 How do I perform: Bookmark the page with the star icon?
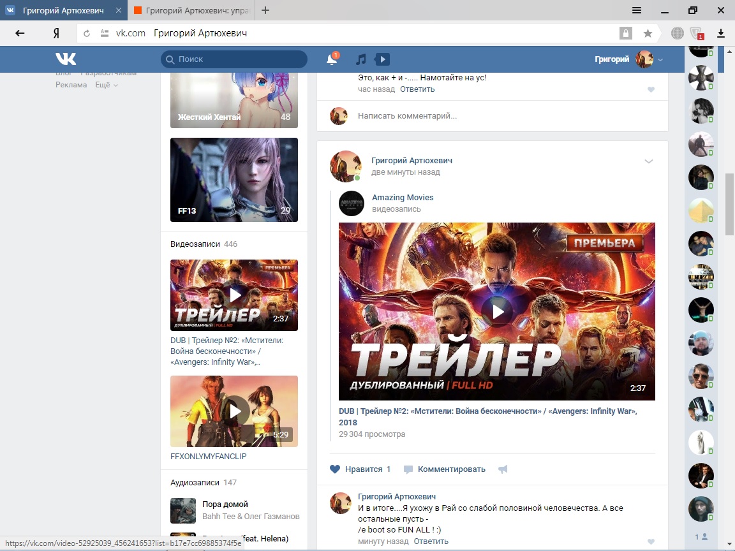tap(648, 33)
